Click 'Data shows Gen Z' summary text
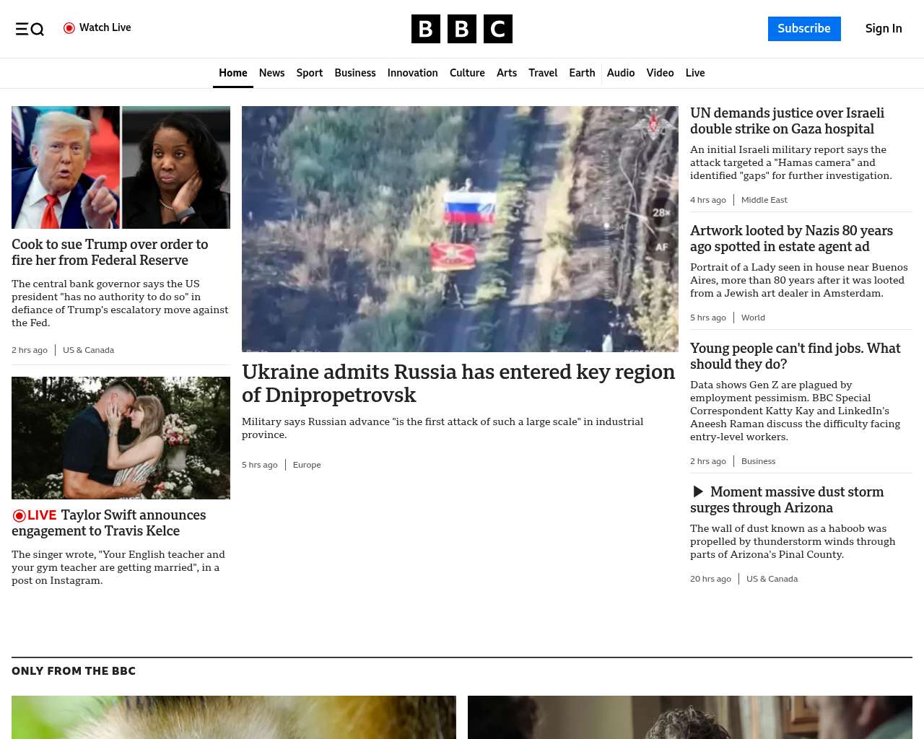 795,411
